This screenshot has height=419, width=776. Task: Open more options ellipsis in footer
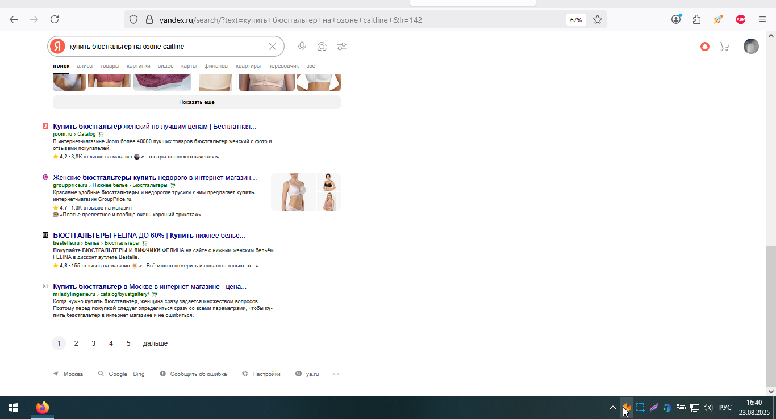[x=336, y=374]
